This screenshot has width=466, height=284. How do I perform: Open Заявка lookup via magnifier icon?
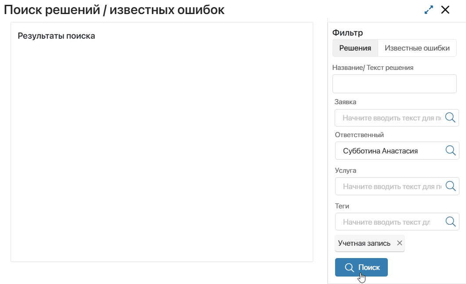(x=450, y=117)
